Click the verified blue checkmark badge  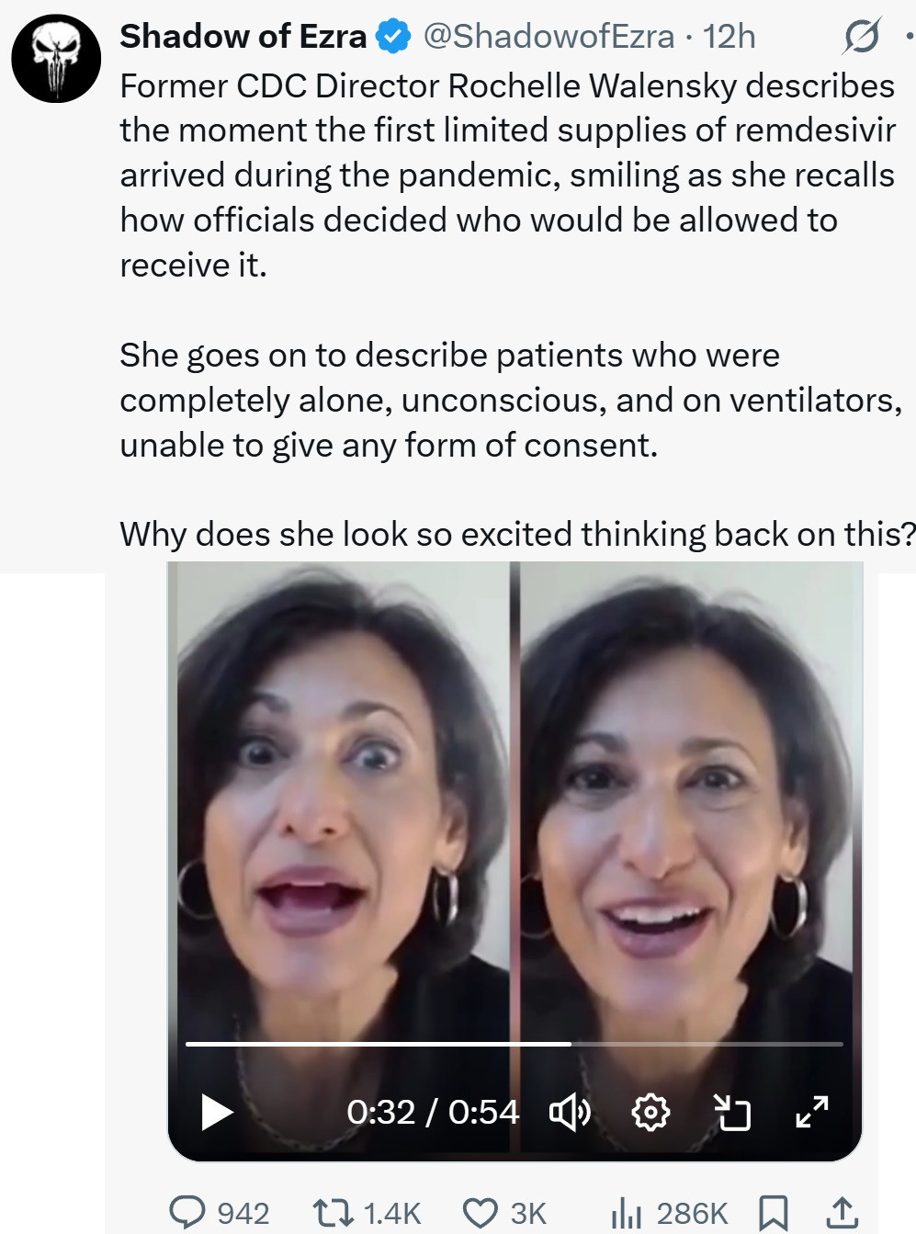point(393,37)
